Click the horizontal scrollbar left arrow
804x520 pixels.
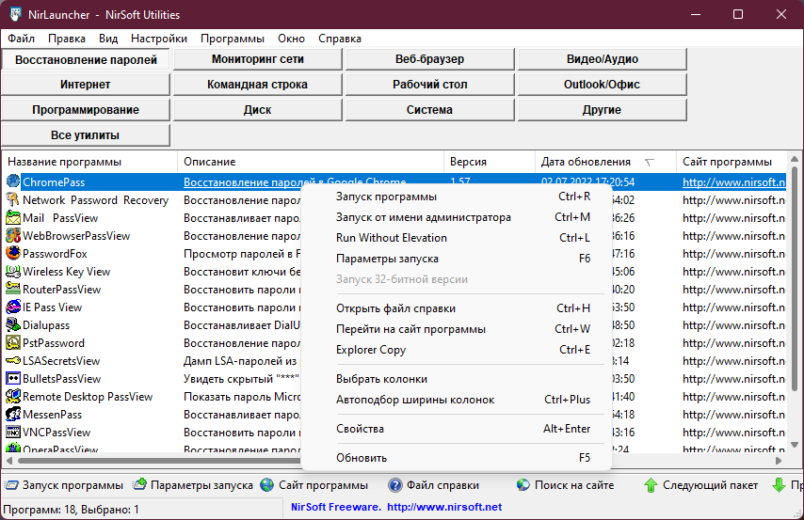coord(8,461)
